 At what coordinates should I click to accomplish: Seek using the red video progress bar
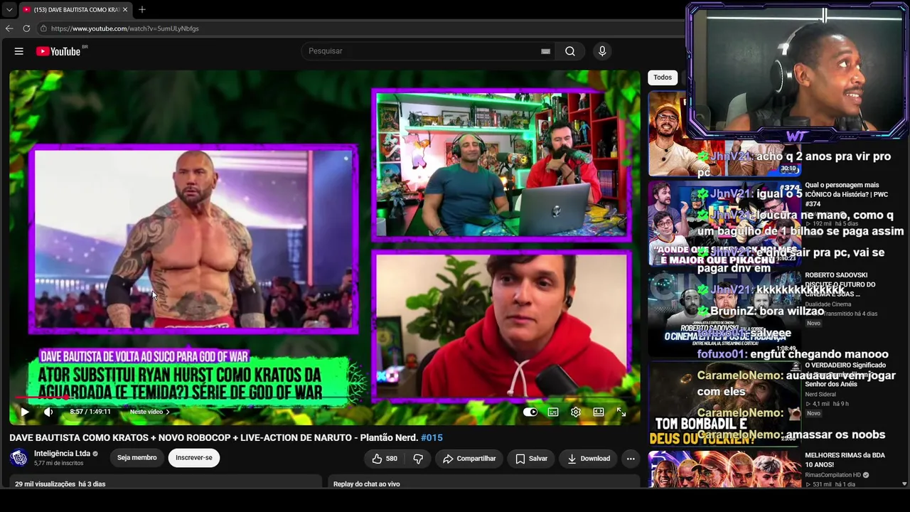pyautogui.click(x=325, y=398)
